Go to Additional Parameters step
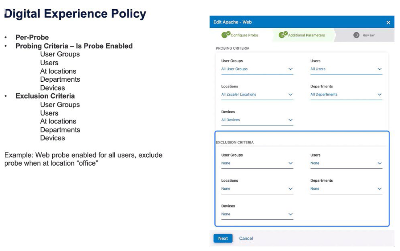The image size is (400, 251). click(306, 35)
